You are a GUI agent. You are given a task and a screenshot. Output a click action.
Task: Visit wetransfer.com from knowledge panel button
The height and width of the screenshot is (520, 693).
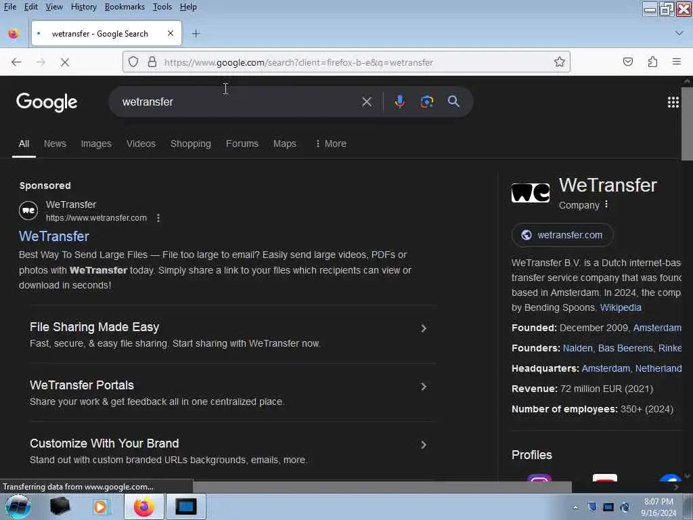click(x=562, y=235)
